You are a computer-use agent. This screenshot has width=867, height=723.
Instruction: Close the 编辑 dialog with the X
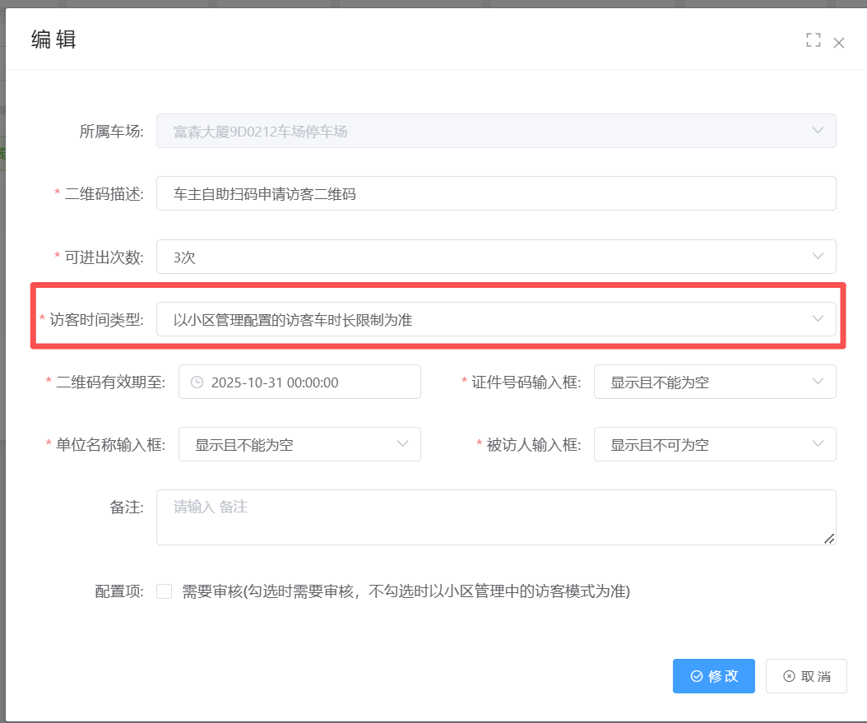click(839, 43)
